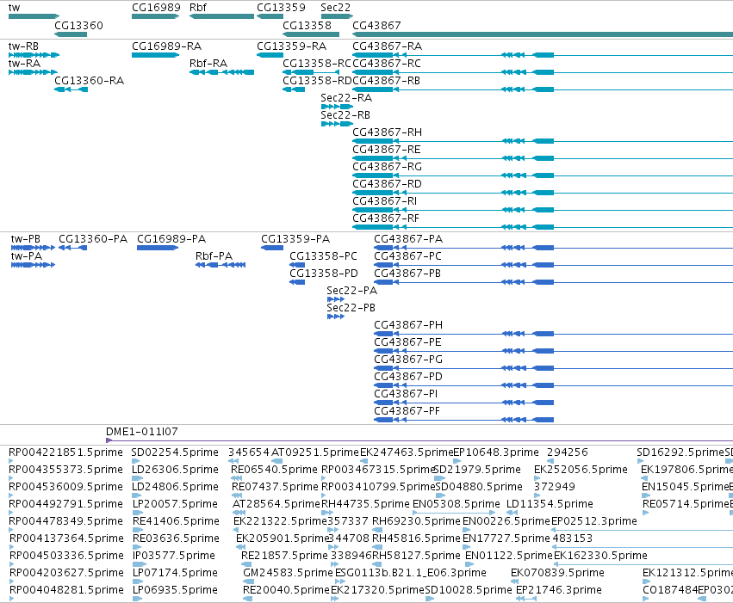Select EST EP10648.3prime
This screenshot has height=603, width=733.
click(496, 452)
